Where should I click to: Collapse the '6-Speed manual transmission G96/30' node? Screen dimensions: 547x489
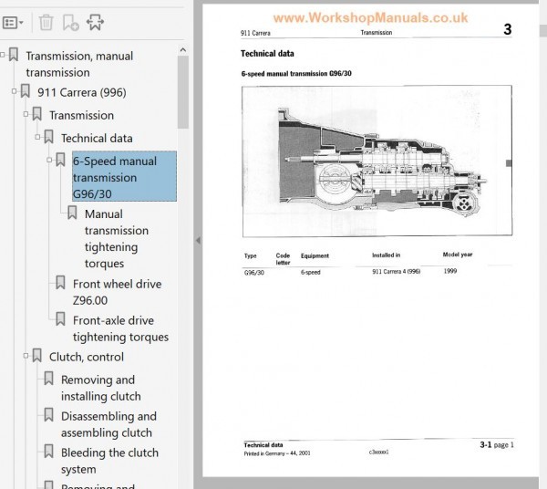tap(49, 160)
